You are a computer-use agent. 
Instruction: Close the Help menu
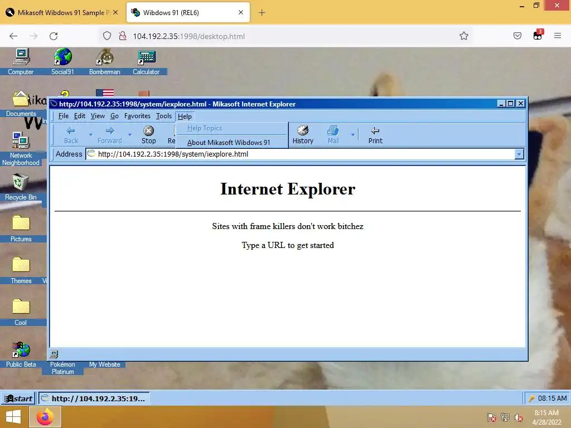pos(185,116)
